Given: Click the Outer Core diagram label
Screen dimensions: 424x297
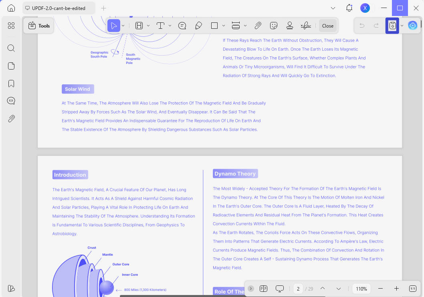Looking at the screenshot, I should [121, 264].
